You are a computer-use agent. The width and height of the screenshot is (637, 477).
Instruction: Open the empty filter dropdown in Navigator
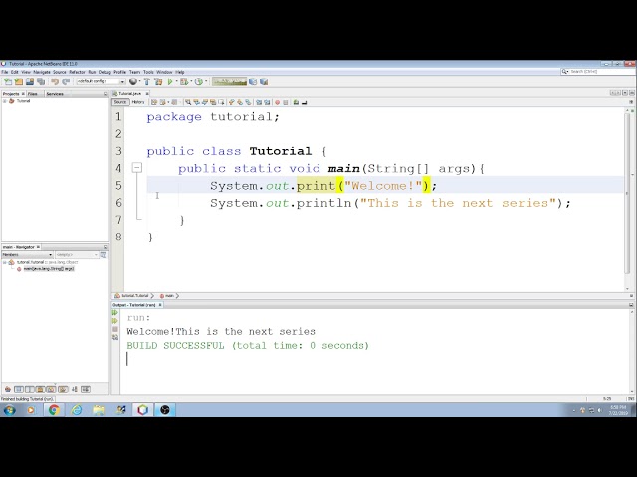pos(77,255)
